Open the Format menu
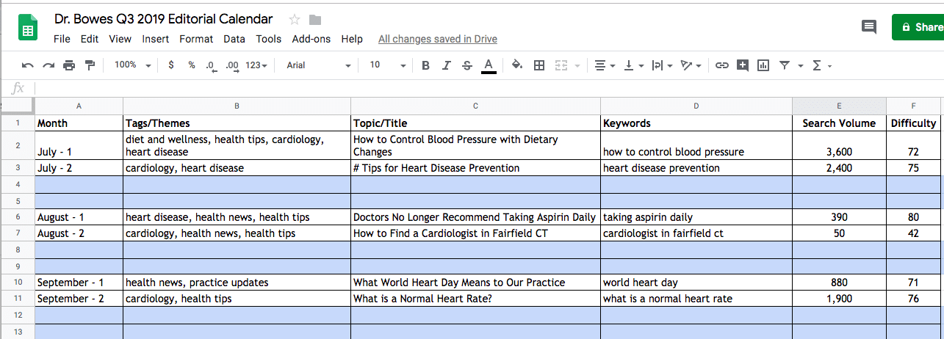Screen dimensions: 944x339 click(x=196, y=39)
